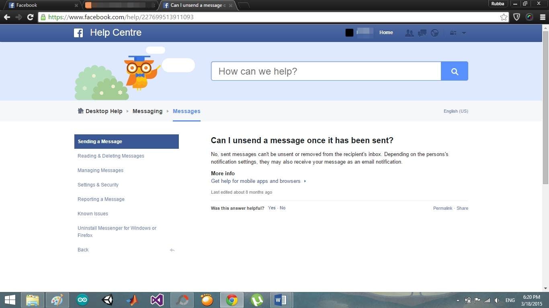Click the article title 'Can I unsend a message'

click(302, 140)
